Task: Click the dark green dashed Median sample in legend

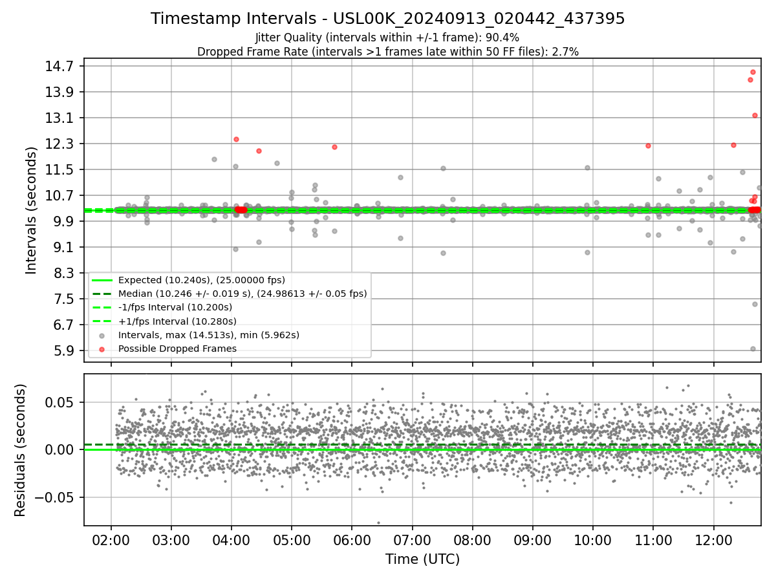Action: [x=102, y=294]
